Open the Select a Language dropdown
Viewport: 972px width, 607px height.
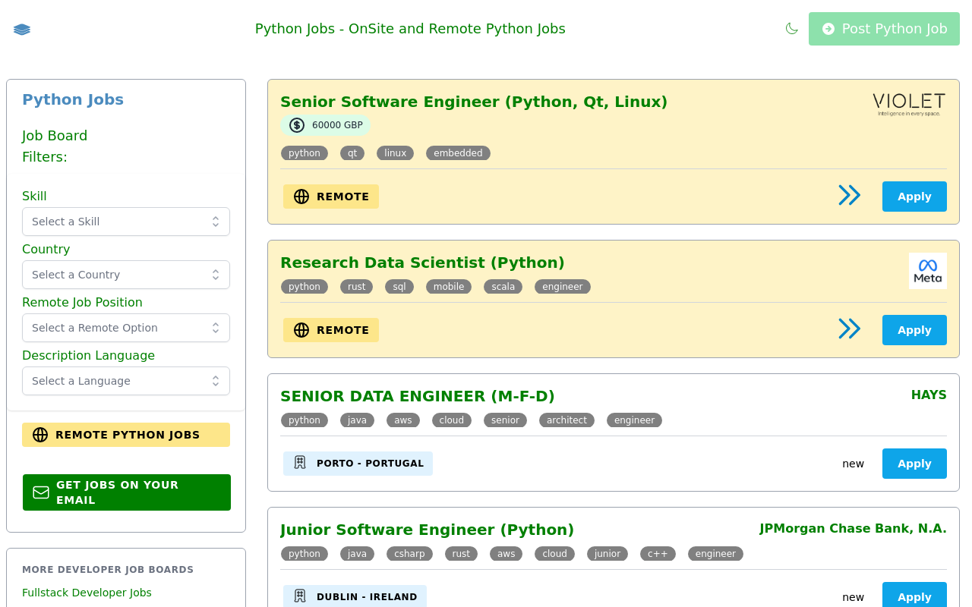point(126,381)
